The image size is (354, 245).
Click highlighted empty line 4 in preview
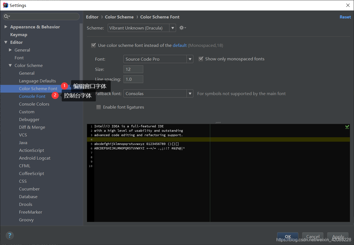tap(218, 139)
